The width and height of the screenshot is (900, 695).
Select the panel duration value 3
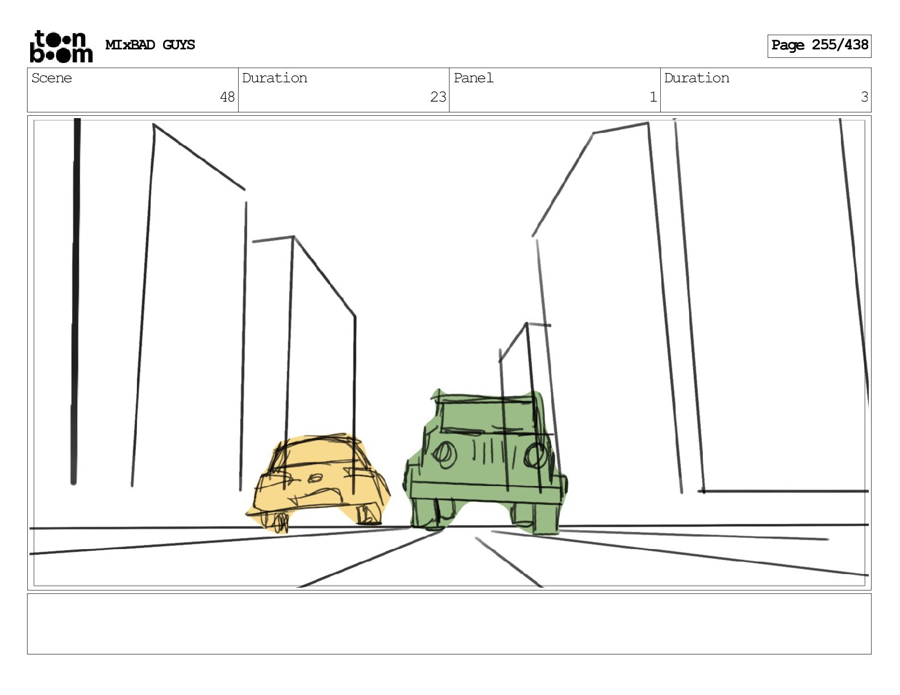[864, 97]
